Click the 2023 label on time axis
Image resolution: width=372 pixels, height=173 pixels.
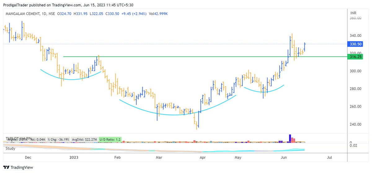[x=74, y=157]
